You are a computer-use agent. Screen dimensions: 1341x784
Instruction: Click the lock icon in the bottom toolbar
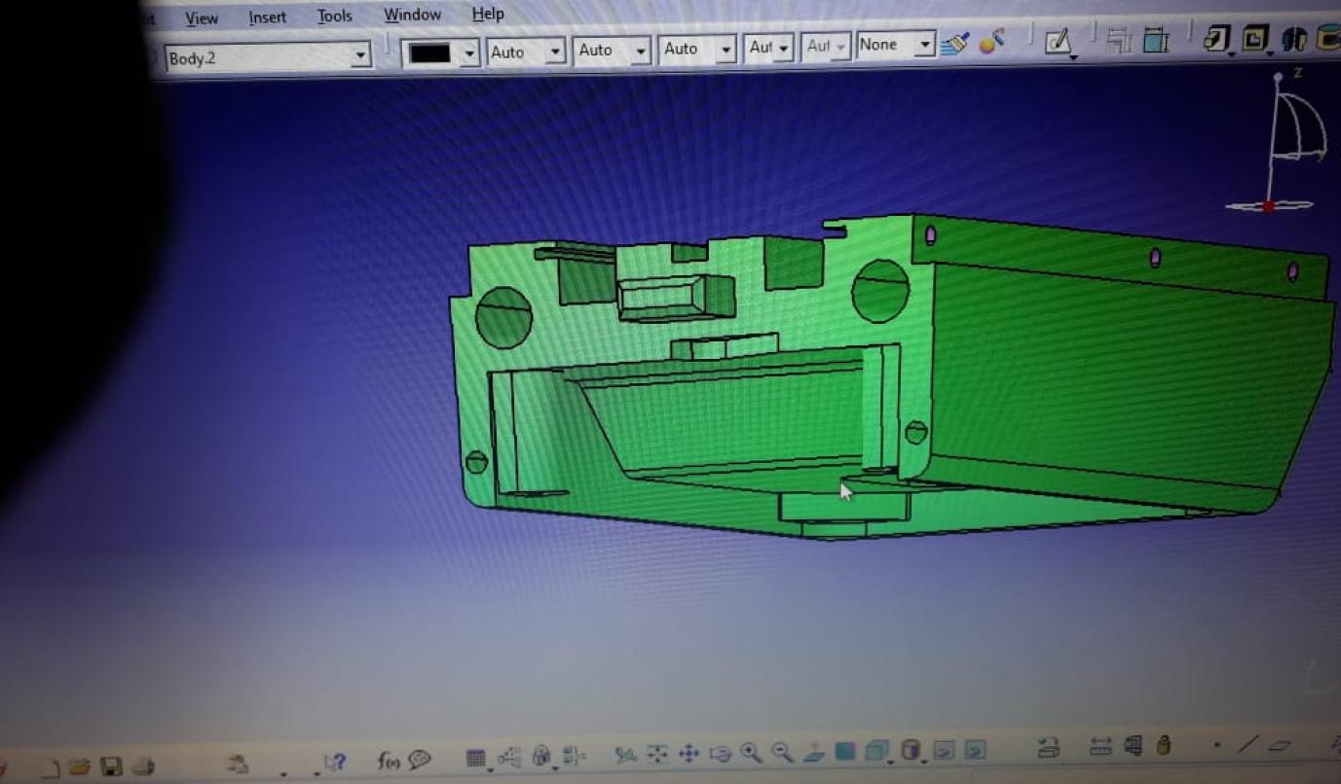[542, 756]
